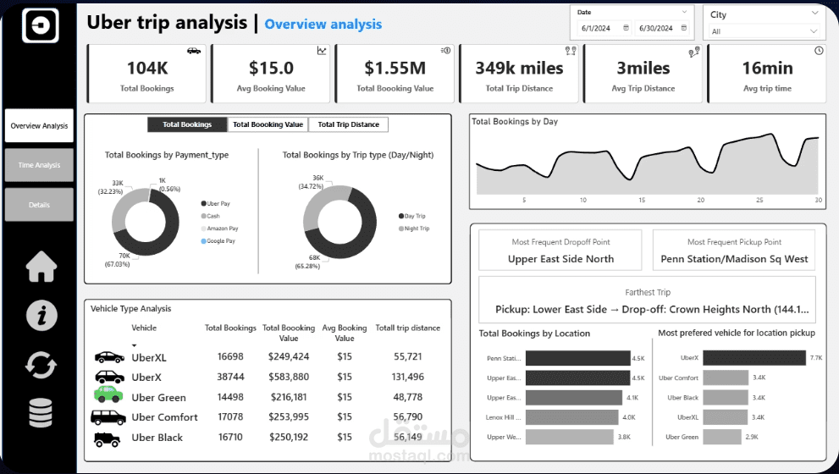839x474 pixels.
Task: Click the UberX car icon
Action: tap(109, 377)
